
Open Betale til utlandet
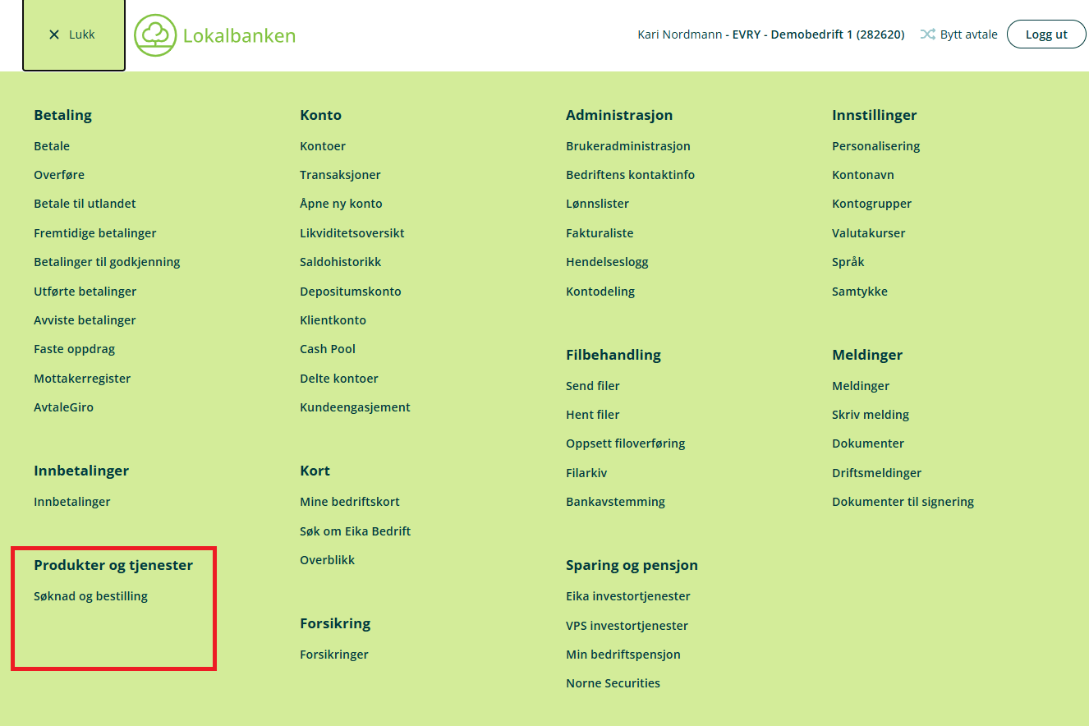tap(85, 204)
